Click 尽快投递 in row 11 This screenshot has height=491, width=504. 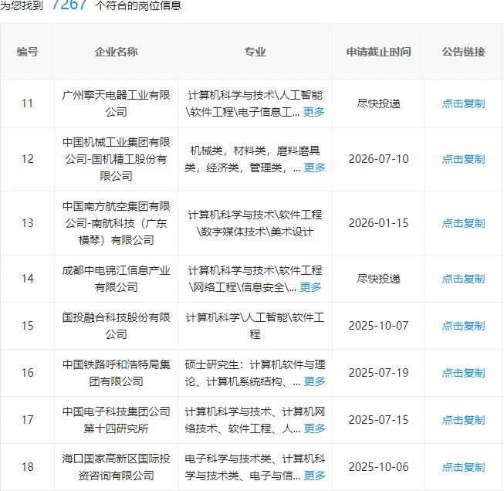(x=379, y=103)
